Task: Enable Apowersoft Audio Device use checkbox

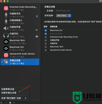Action: [x=46, y=50]
